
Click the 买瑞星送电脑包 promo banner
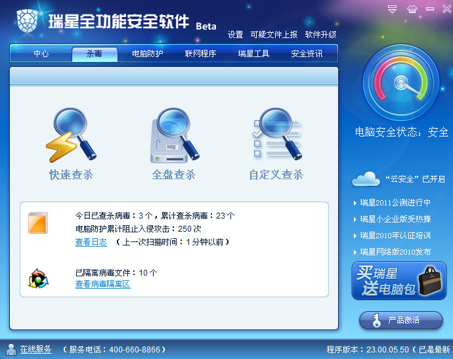click(x=399, y=280)
